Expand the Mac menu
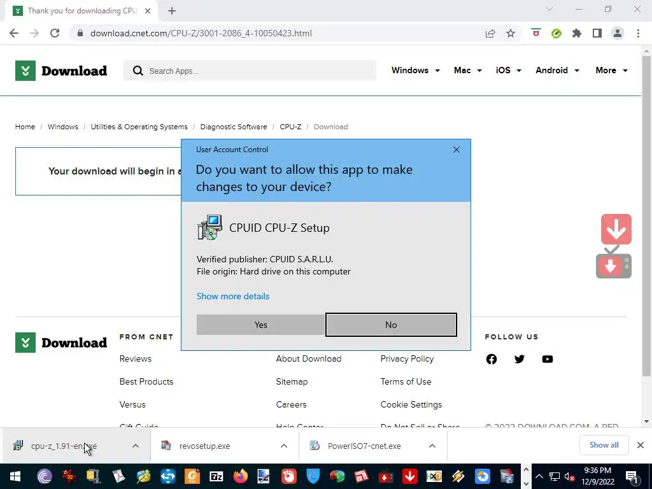 468,70
